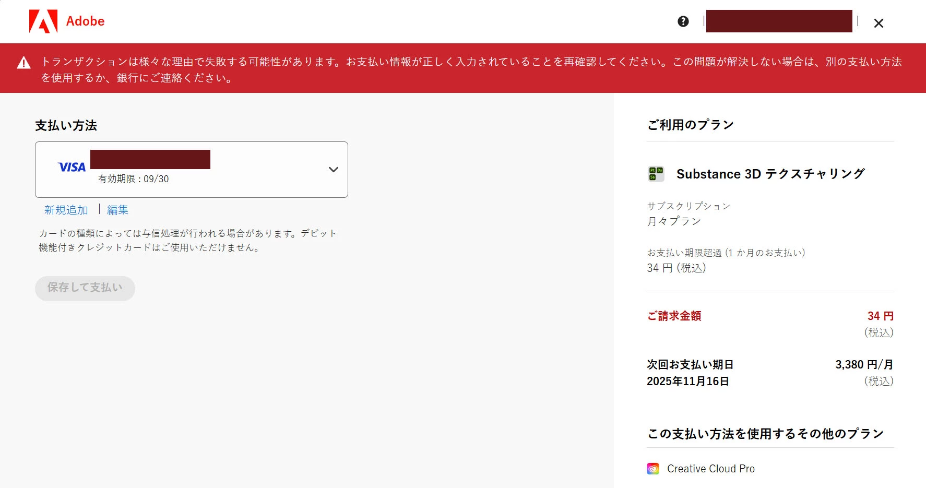Click the Creative Cloud Pro icon
Viewport: 926px width, 488px height.
click(x=653, y=469)
